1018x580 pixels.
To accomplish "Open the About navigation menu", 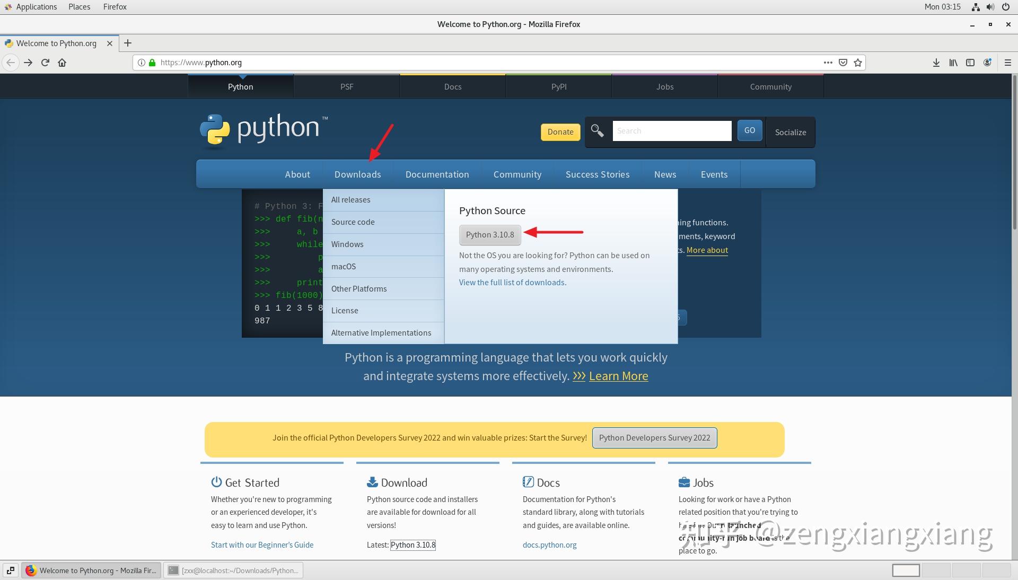I will [x=297, y=174].
